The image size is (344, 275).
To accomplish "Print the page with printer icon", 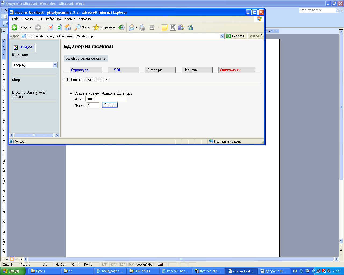I will (142, 27).
